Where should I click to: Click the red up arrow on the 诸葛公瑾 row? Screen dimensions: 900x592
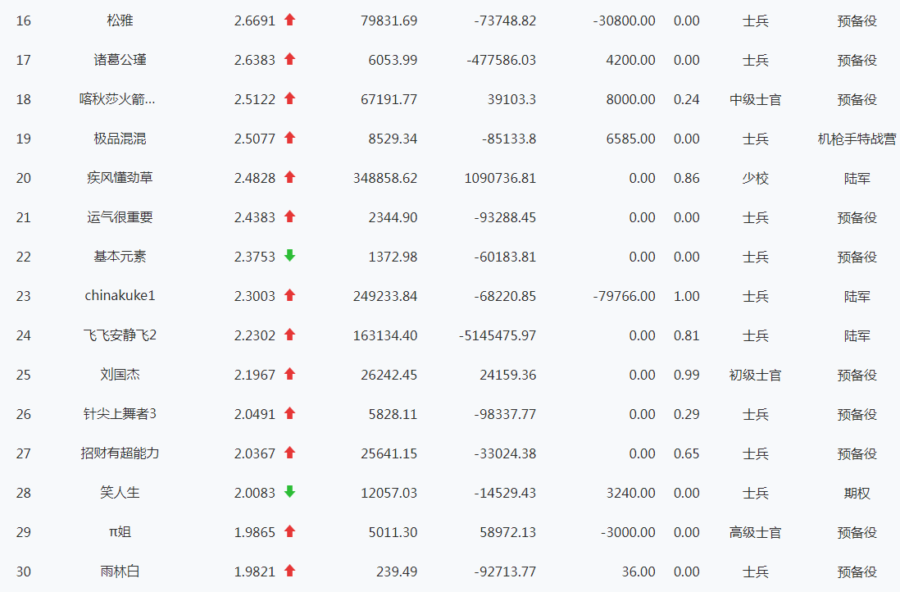tap(289, 59)
